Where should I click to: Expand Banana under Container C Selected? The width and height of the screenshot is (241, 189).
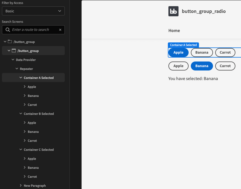[25, 167]
